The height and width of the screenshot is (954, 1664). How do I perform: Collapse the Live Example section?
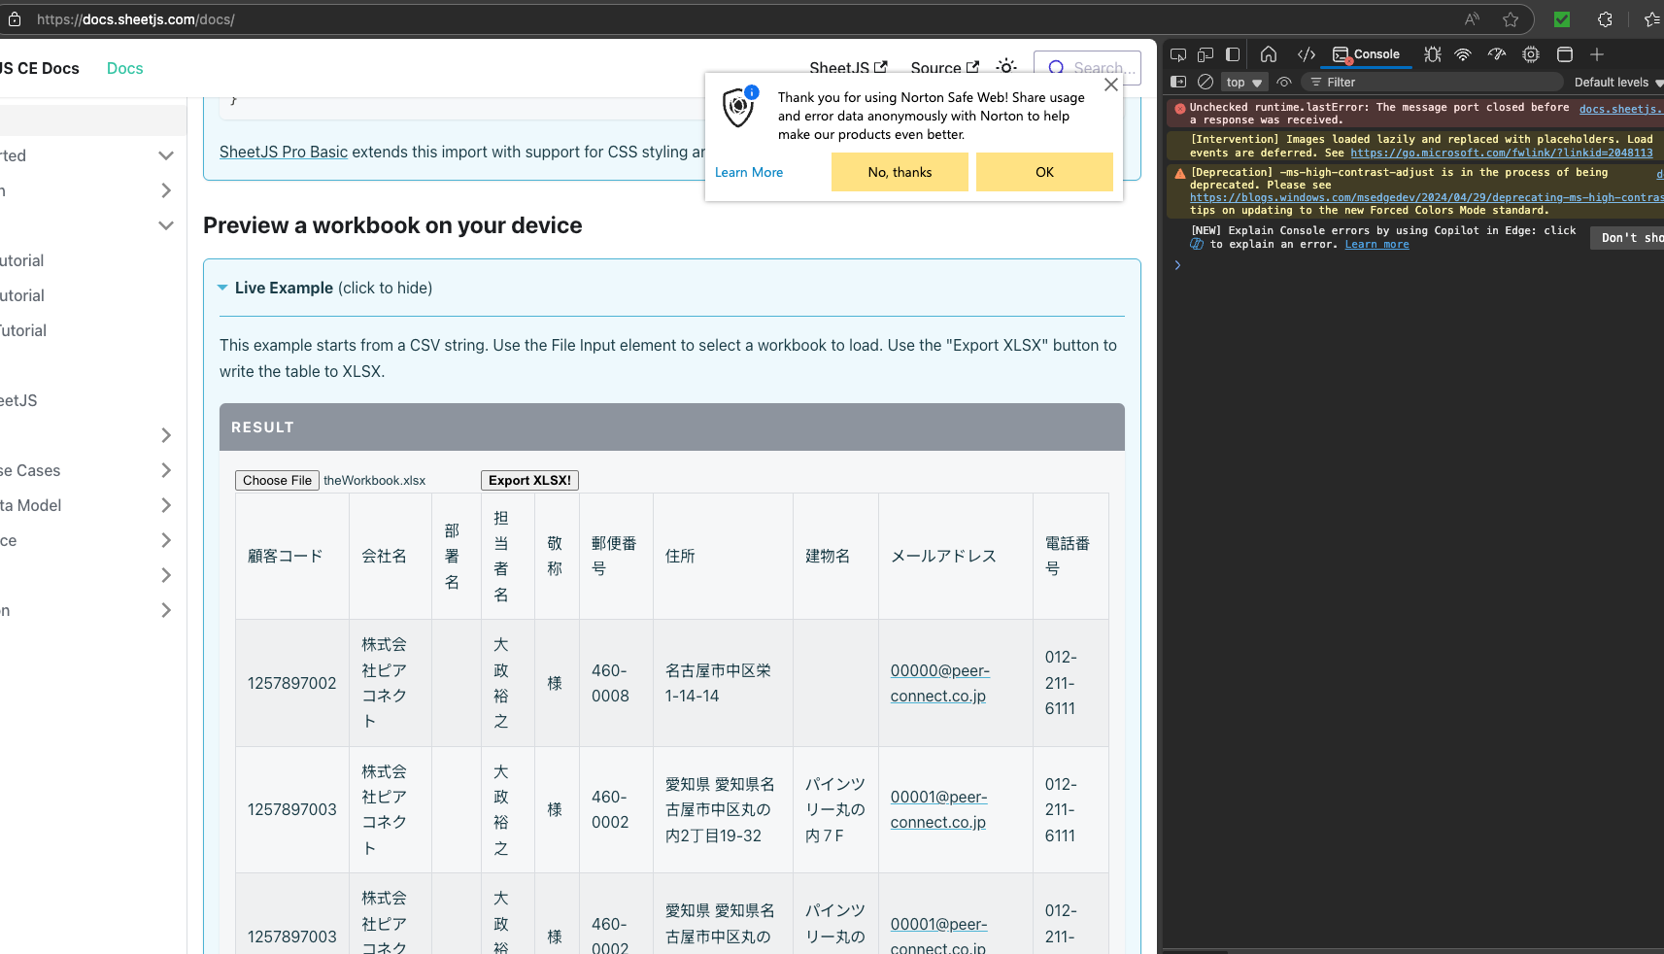[324, 288]
